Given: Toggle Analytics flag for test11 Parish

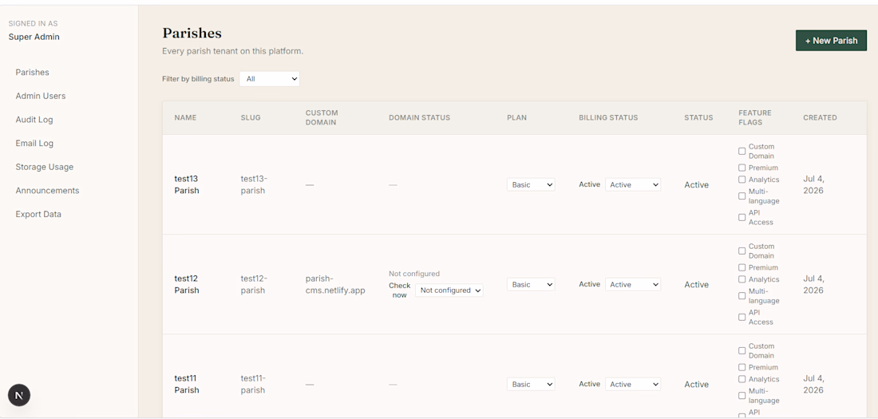Looking at the screenshot, I should click(x=742, y=379).
